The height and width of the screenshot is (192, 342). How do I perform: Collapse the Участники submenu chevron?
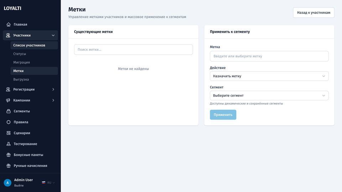[53, 35]
